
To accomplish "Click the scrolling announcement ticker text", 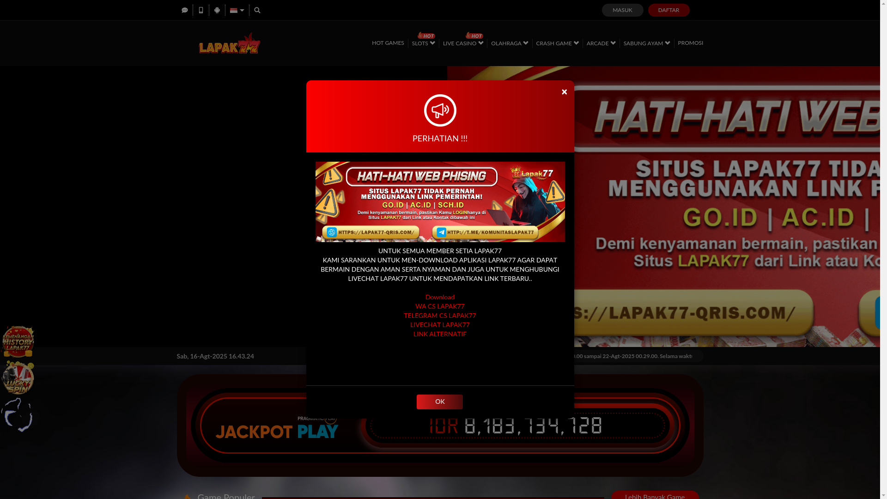I will pyautogui.click(x=633, y=356).
